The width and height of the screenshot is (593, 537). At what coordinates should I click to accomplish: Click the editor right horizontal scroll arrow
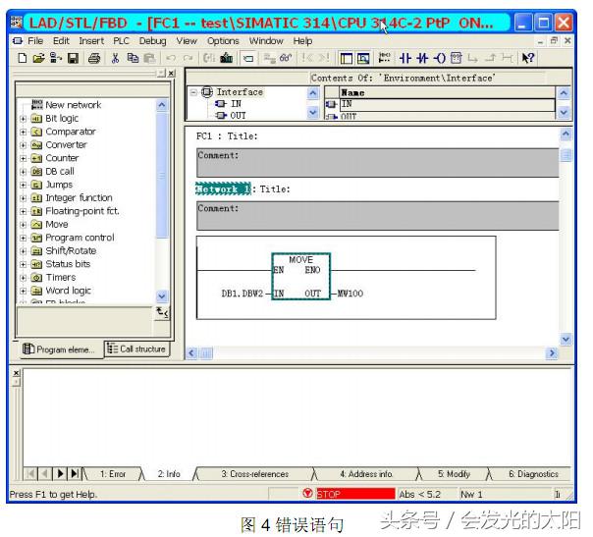(552, 352)
